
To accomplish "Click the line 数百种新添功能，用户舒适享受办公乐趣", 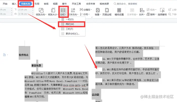I will 118,52.
